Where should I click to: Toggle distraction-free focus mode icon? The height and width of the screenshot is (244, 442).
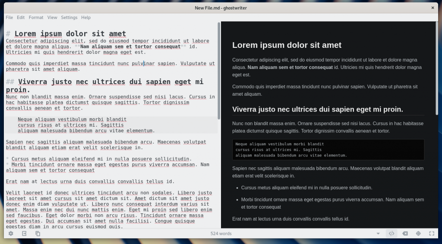pyautogui.click(x=418, y=233)
